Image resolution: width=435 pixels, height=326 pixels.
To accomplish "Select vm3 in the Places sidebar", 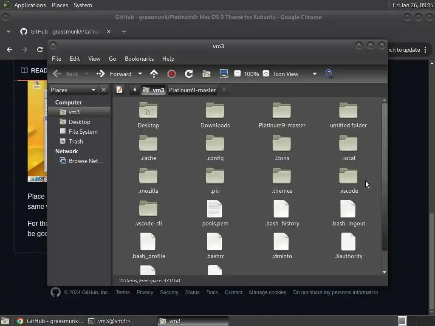I will tap(79, 112).
